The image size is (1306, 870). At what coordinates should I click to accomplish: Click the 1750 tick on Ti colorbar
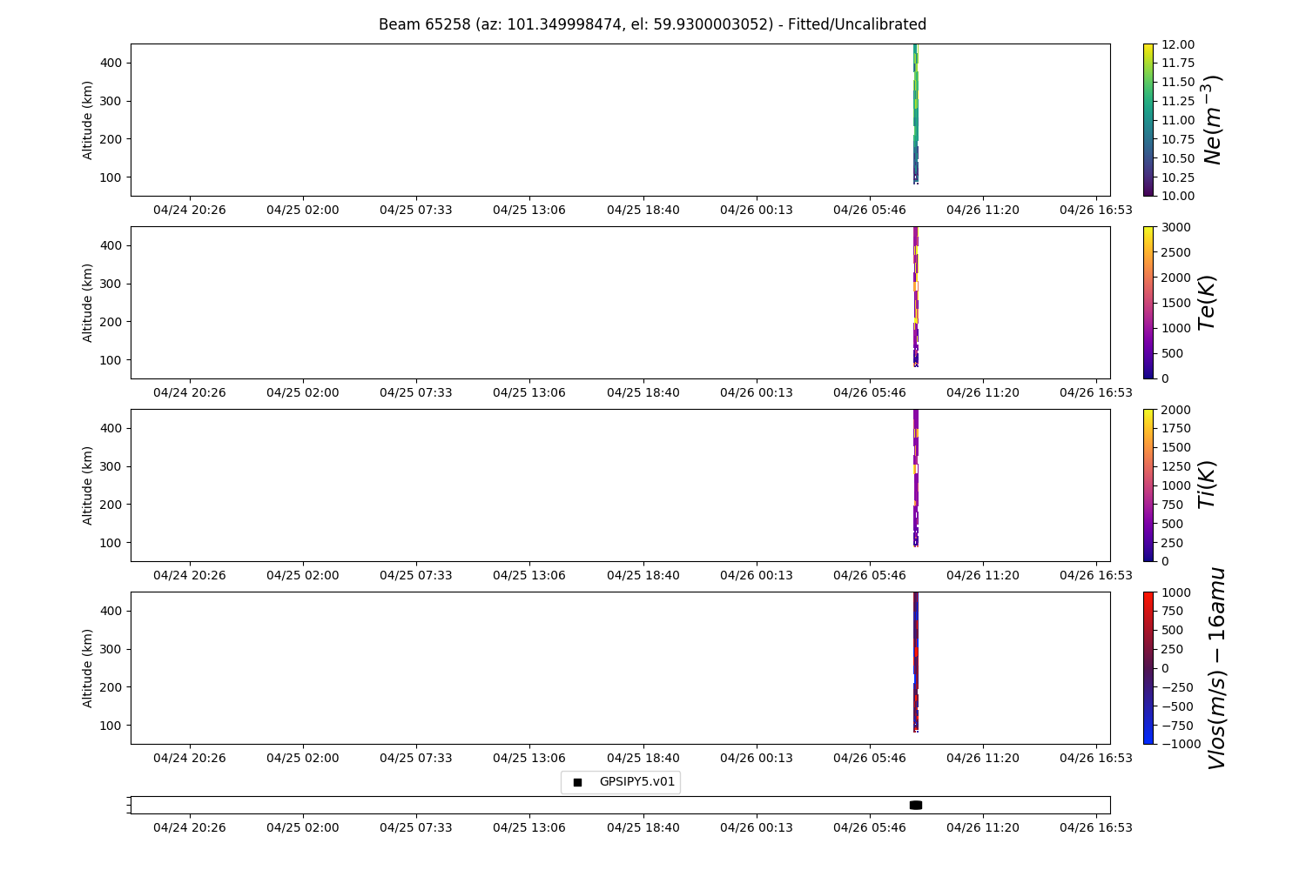pyautogui.click(x=1175, y=428)
